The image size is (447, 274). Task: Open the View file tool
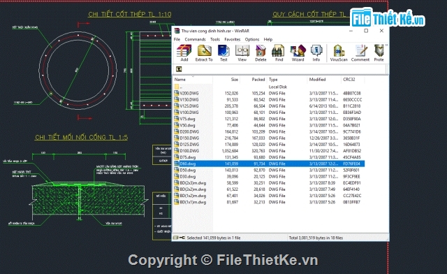242,53
